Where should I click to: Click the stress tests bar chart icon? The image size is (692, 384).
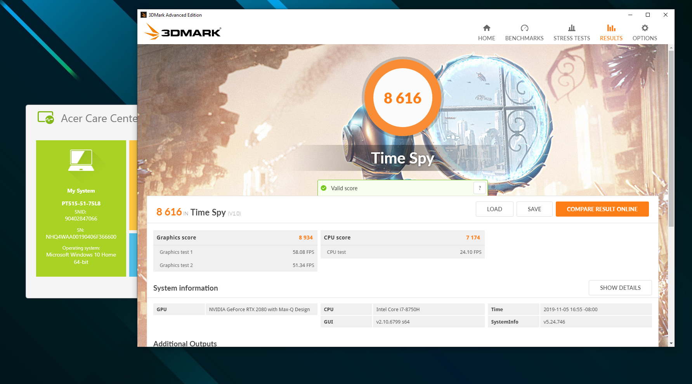click(572, 28)
